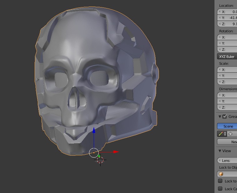Decrease Location Y with left arrow
237x193 pixels.
(x=220, y=18)
